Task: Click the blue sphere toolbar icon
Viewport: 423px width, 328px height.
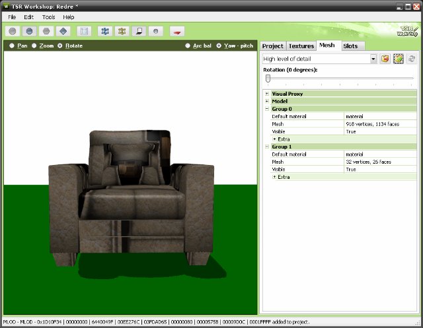Action: pos(29,31)
